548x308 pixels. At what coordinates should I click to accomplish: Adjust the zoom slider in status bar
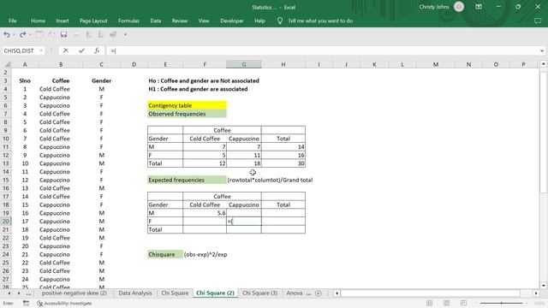point(501,303)
